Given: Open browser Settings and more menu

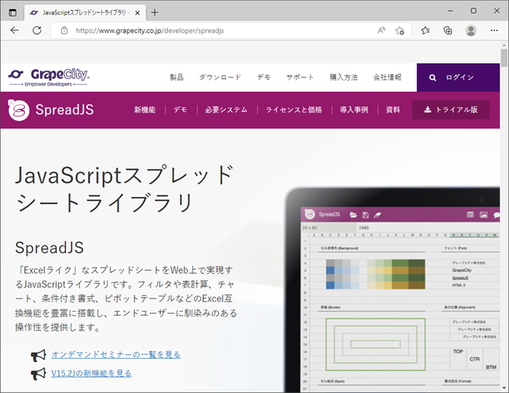Looking at the screenshot, I should [x=494, y=31].
